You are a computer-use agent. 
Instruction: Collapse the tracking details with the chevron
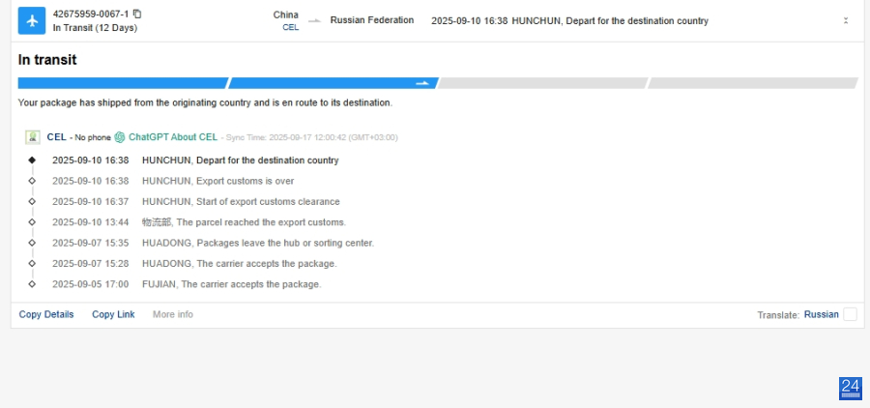(x=846, y=20)
